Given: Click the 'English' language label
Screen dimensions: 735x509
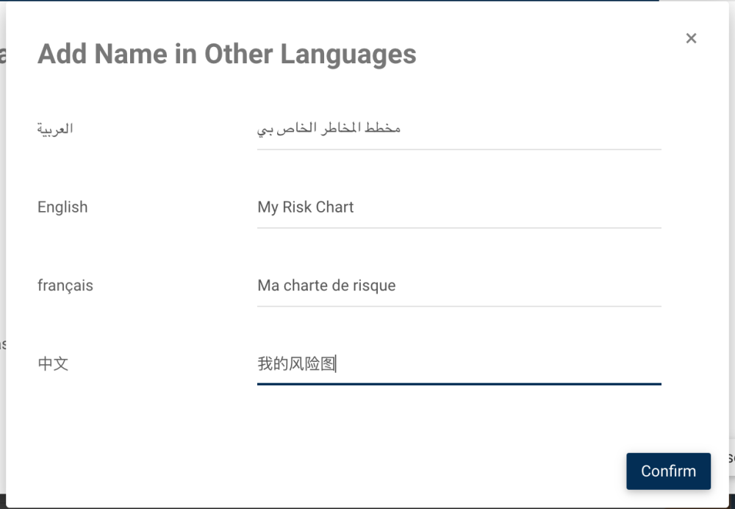Looking at the screenshot, I should click(62, 207).
